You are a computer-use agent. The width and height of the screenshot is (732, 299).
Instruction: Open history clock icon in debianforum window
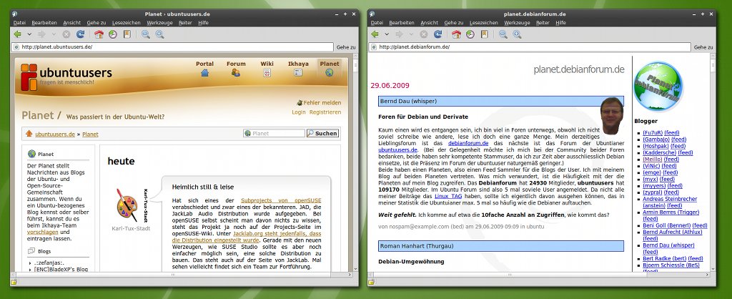pyautogui.click(x=470, y=34)
